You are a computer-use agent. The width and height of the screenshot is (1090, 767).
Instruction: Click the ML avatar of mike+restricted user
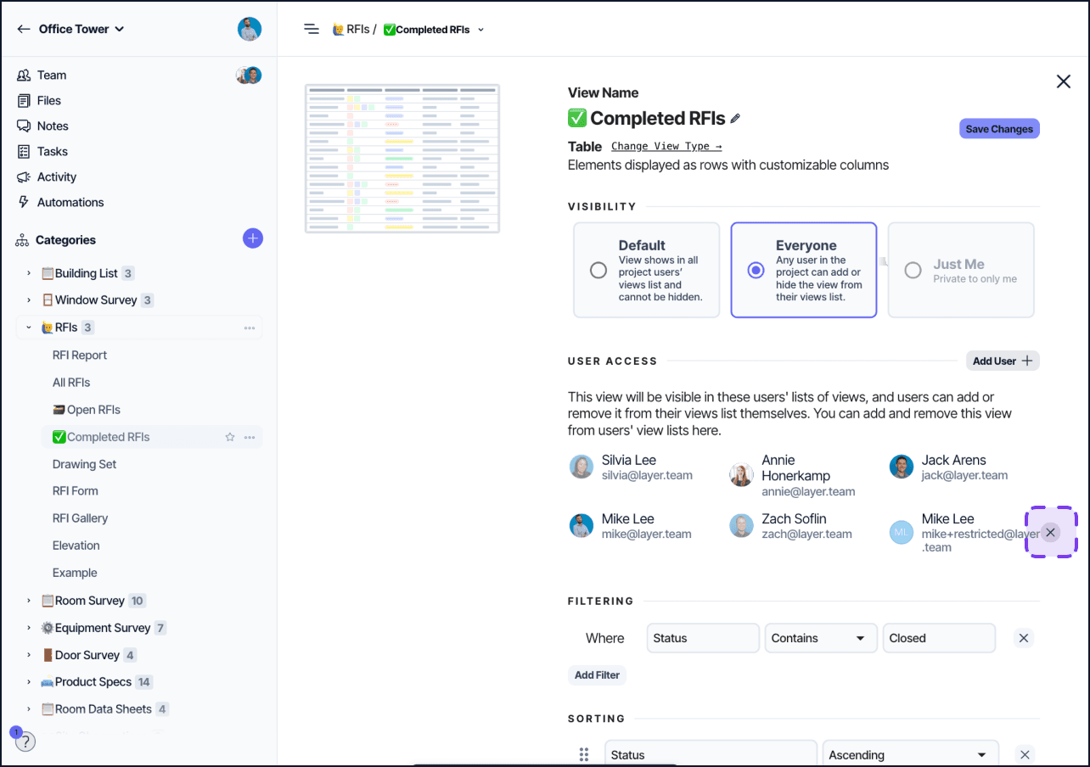[902, 532]
